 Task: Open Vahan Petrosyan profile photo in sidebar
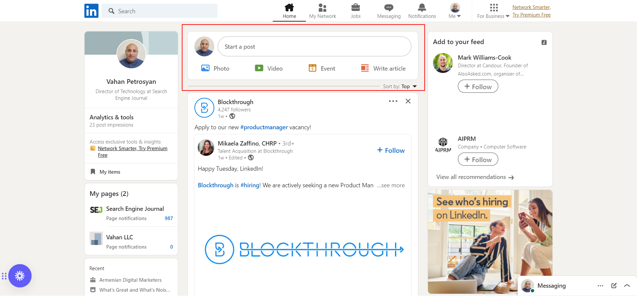click(131, 54)
